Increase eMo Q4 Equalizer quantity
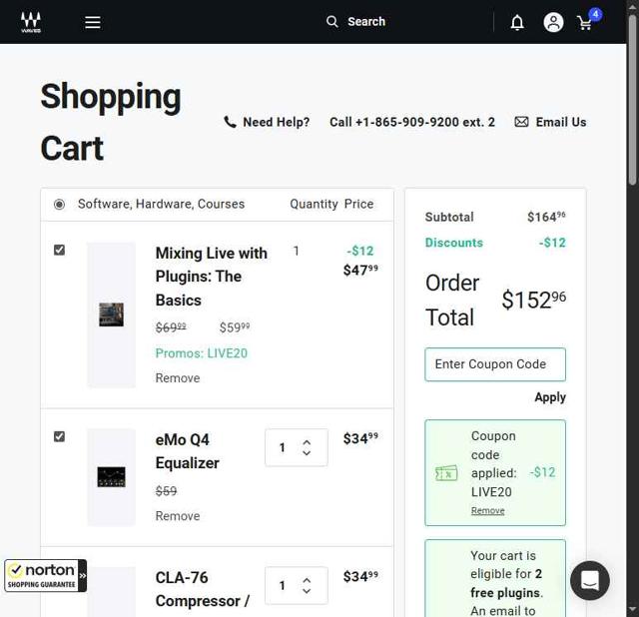The height and width of the screenshot is (617, 639). click(x=307, y=442)
